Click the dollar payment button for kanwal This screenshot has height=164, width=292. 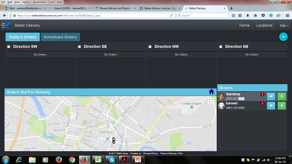[281, 106]
